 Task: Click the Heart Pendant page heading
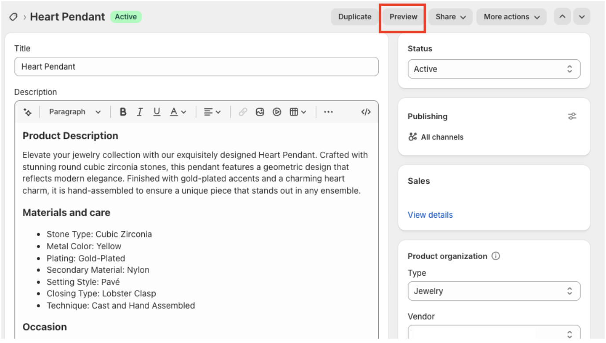click(67, 17)
